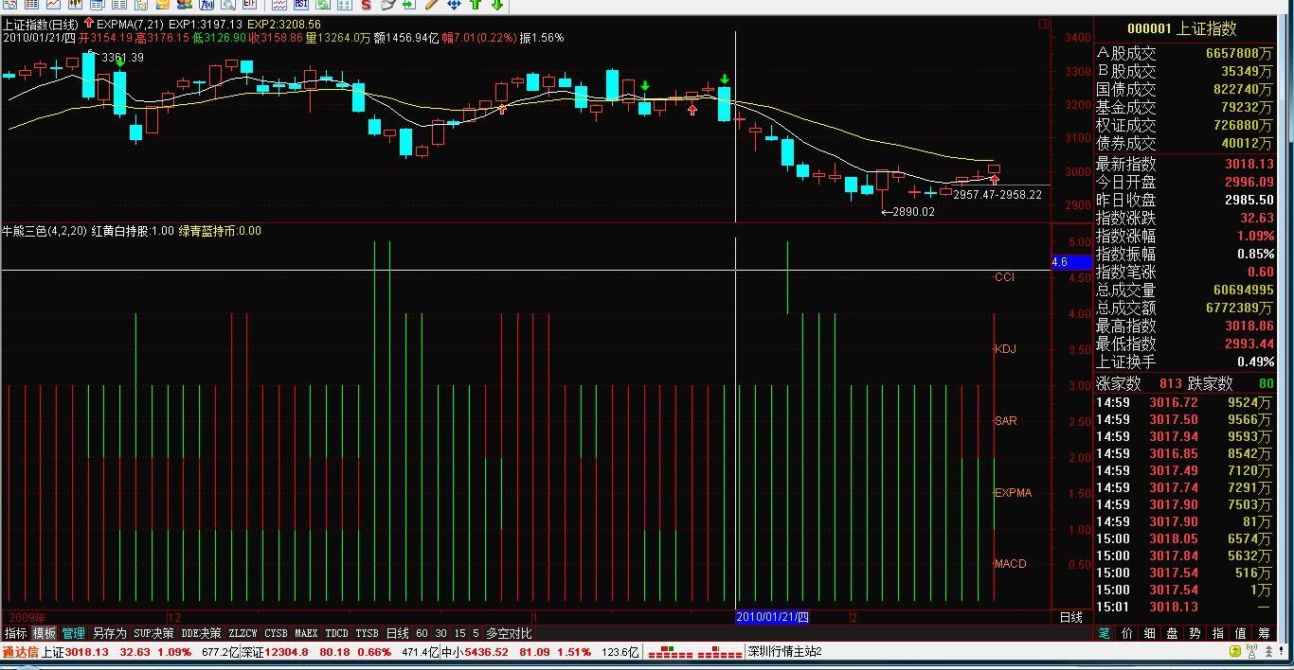
Task: Select the 笔 tab in the right panel
Action: point(1105,633)
